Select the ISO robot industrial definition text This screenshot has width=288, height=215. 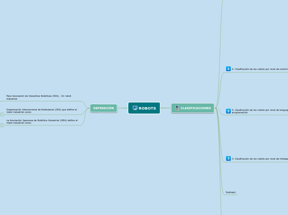point(41,110)
